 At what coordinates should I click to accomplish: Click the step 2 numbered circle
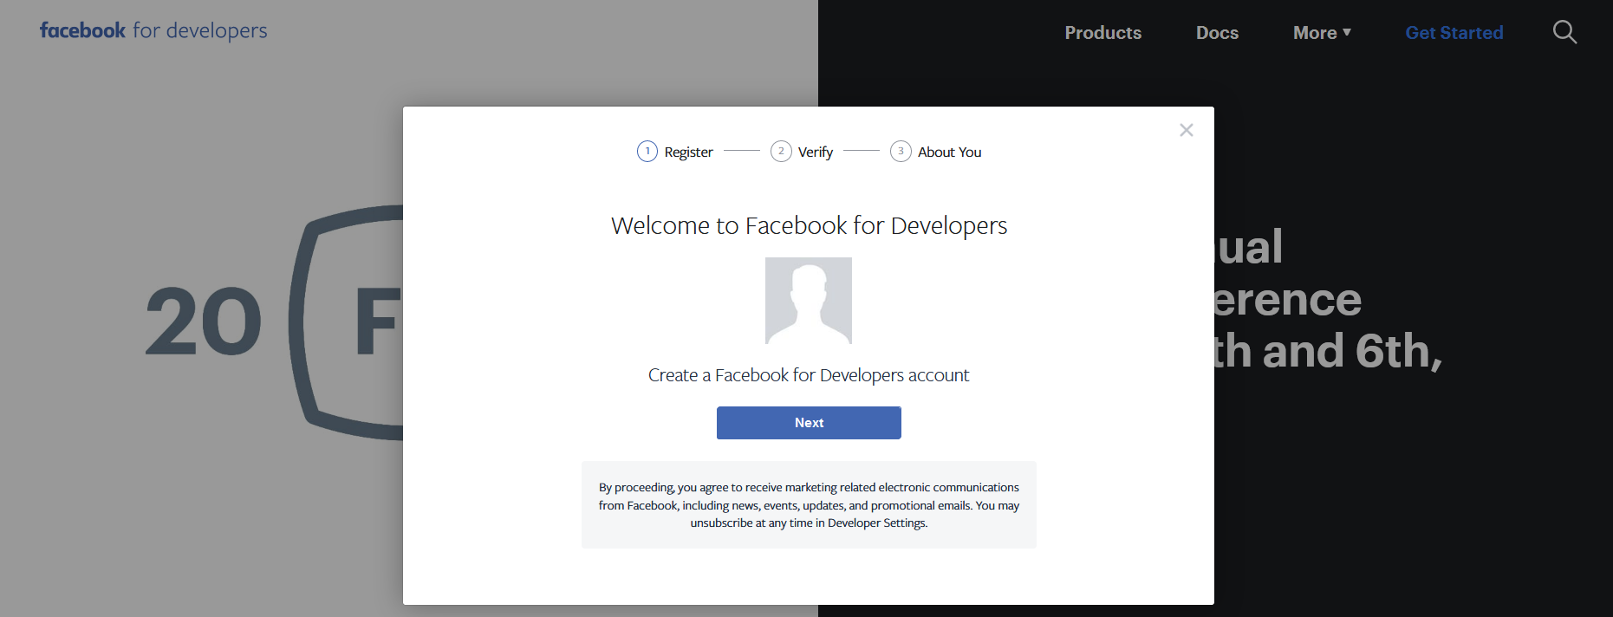click(780, 152)
